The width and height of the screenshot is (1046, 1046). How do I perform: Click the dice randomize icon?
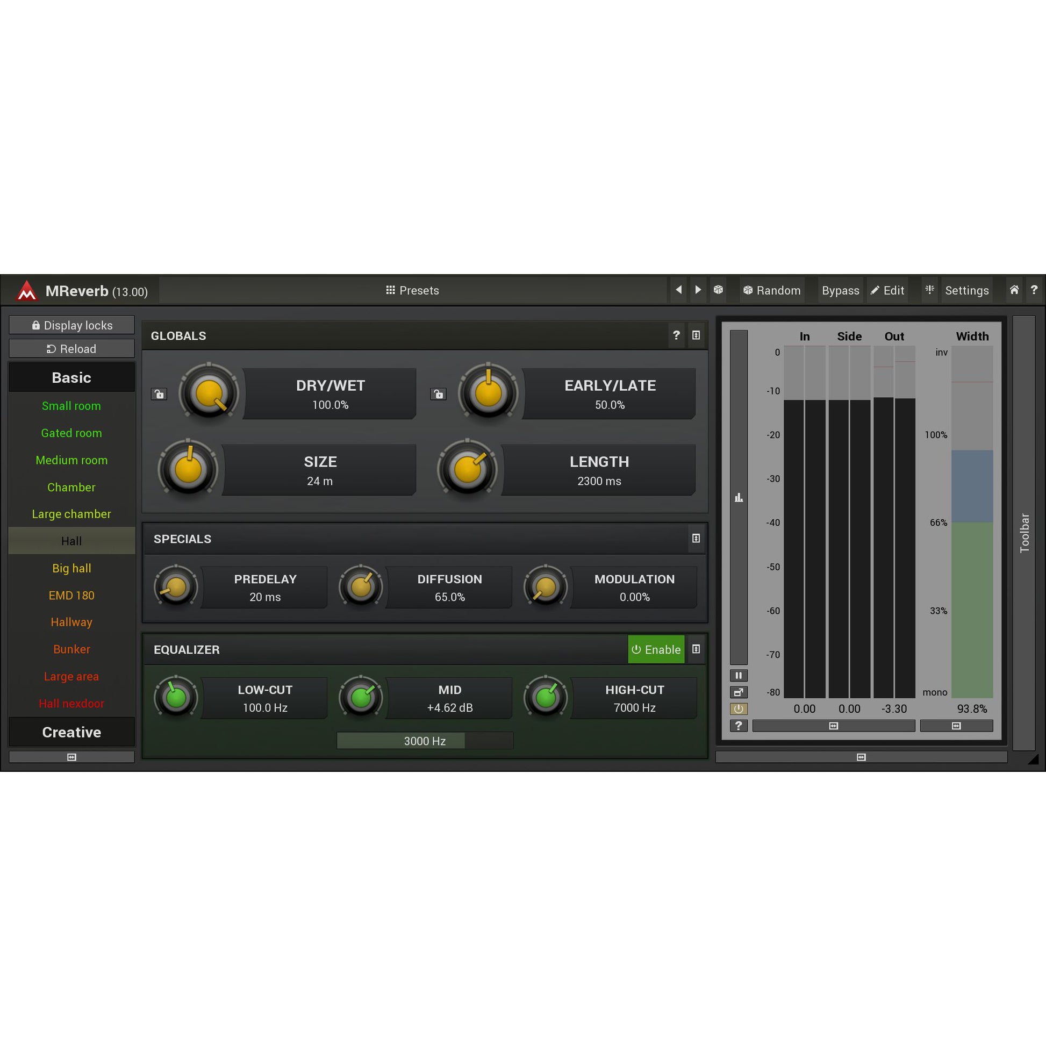718,290
